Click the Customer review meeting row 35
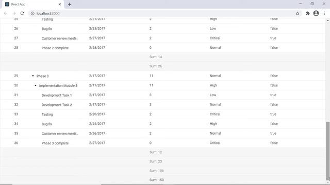Image resolution: width=330 pixels, height=185 pixels. [x=163, y=133]
